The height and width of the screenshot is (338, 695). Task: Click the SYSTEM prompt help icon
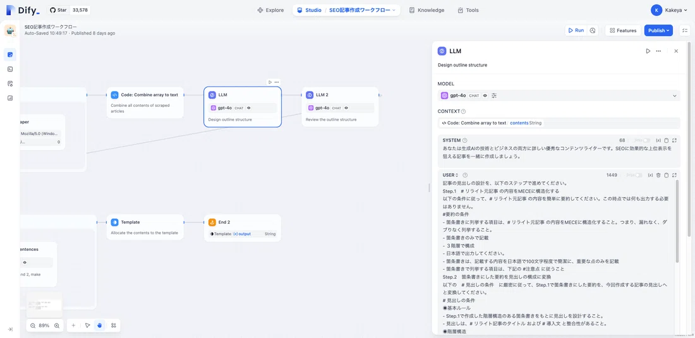465,140
